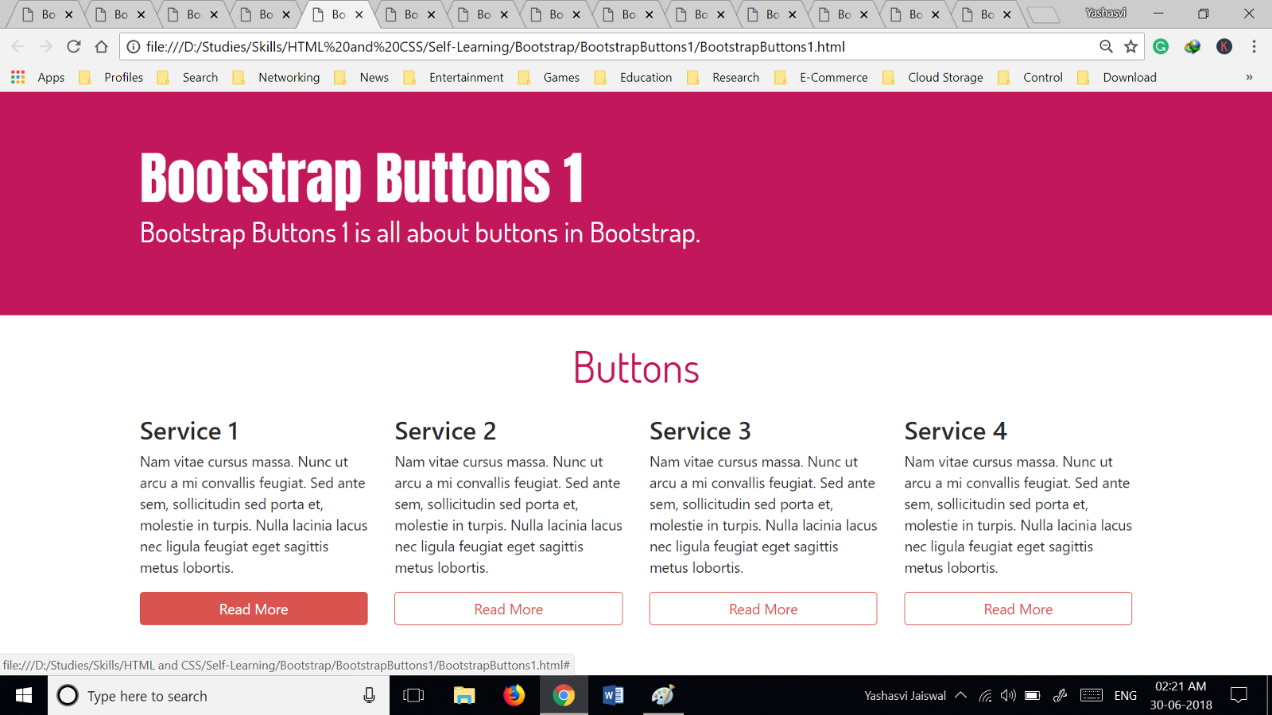The height and width of the screenshot is (715, 1272).
Task: Open the zoom magnifier icon in address bar
Action: coord(1106,47)
